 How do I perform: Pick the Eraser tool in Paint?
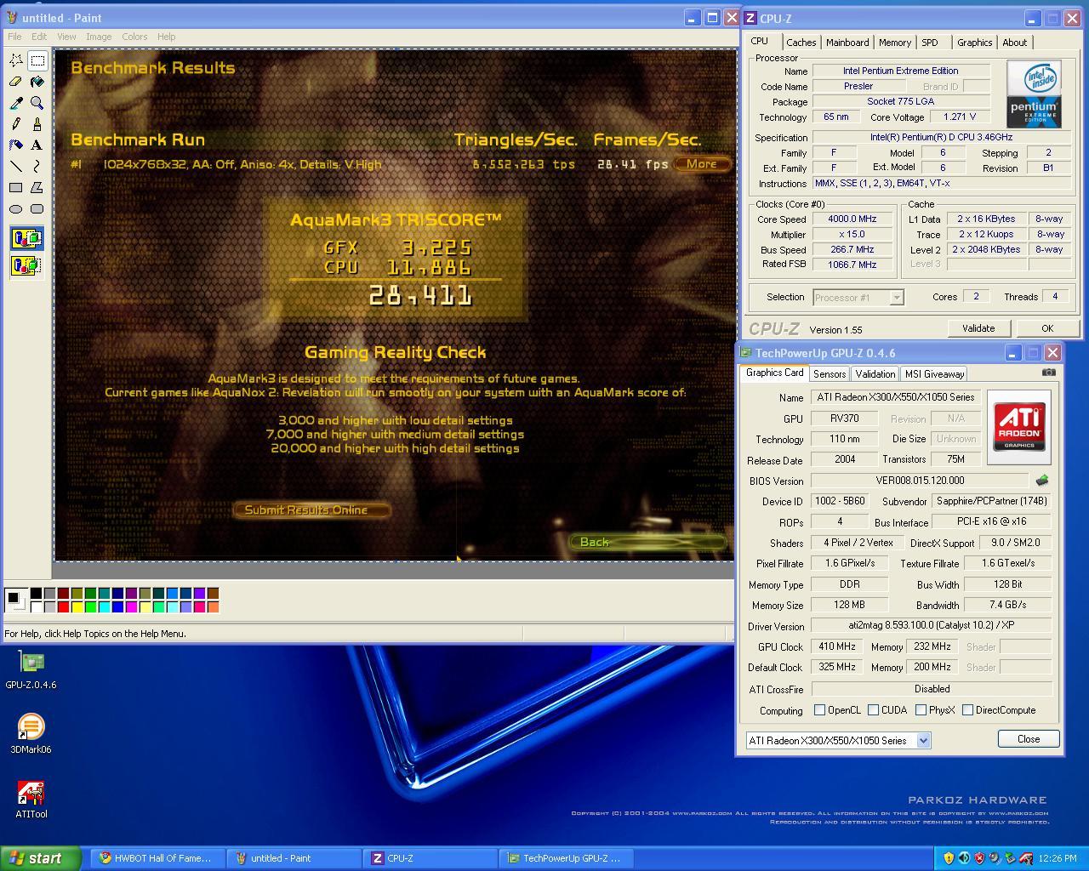pos(16,82)
